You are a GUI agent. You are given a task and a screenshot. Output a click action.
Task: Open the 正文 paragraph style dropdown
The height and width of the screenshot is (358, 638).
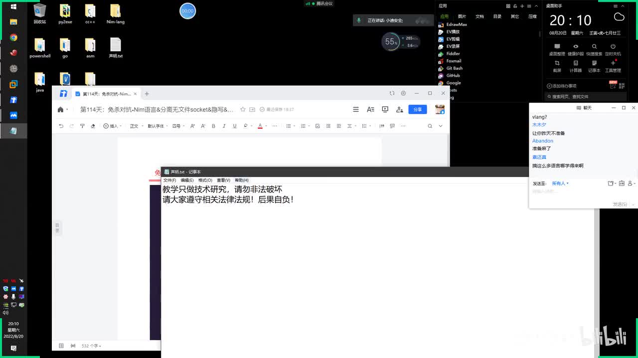[136, 126]
